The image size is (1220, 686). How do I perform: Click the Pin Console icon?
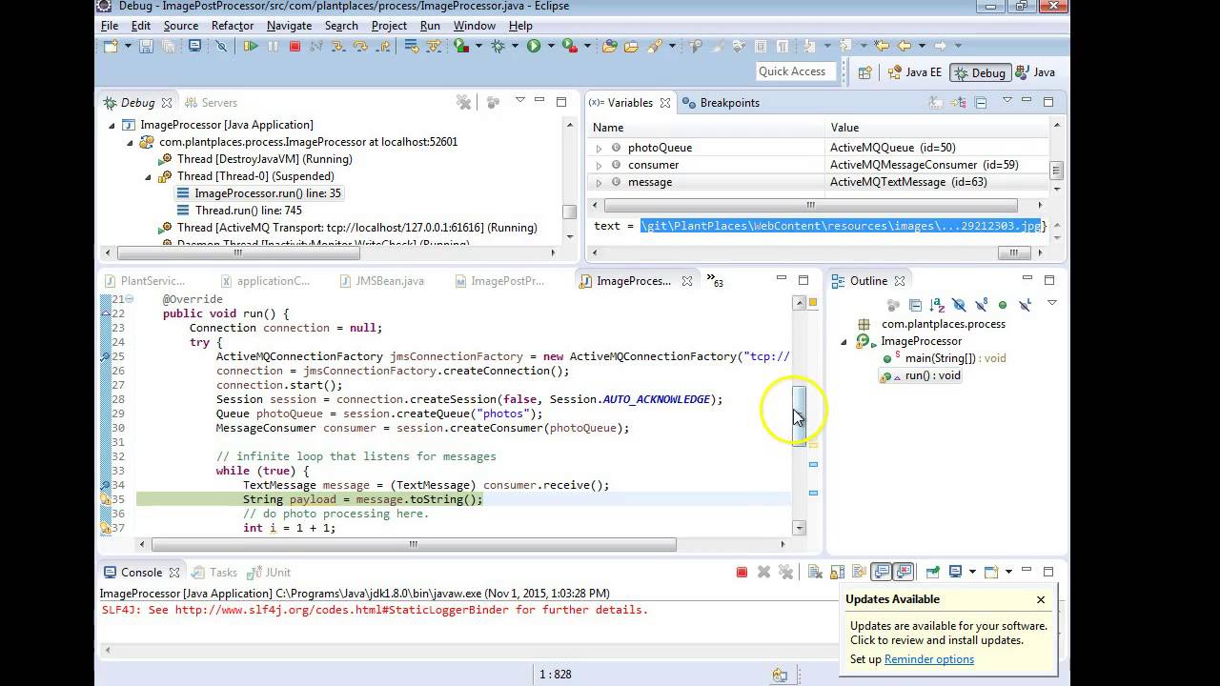[x=933, y=573]
